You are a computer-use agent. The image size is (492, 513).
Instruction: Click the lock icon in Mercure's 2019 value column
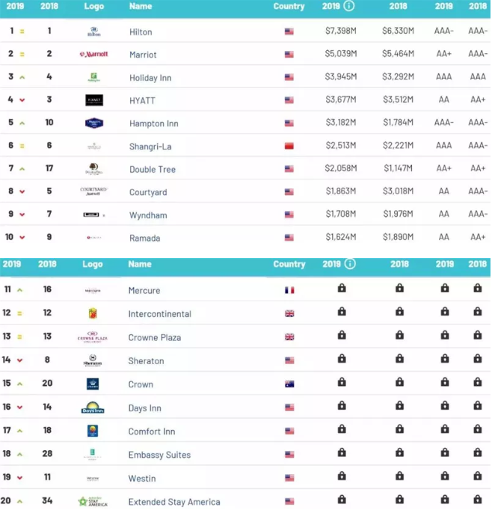coord(342,289)
